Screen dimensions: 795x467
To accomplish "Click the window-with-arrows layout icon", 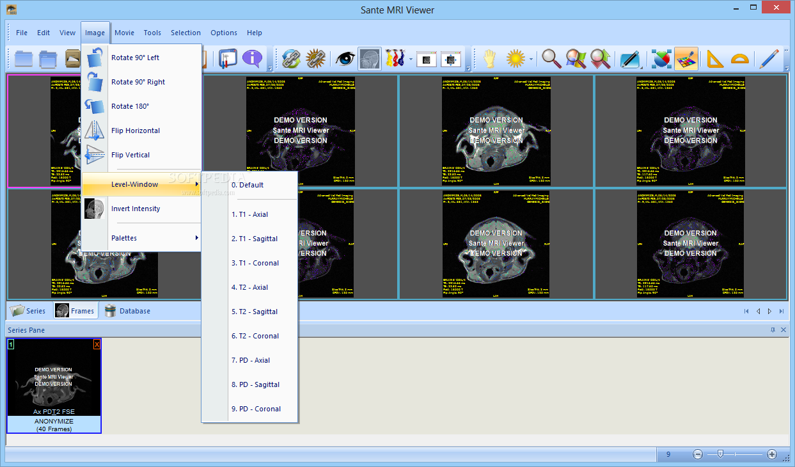I will point(451,59).
